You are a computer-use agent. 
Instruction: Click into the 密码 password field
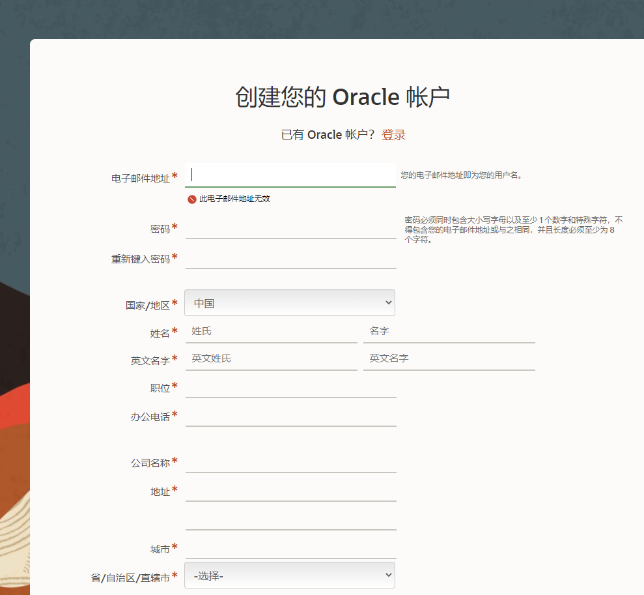pyautogui.click(x=291, y=227)
